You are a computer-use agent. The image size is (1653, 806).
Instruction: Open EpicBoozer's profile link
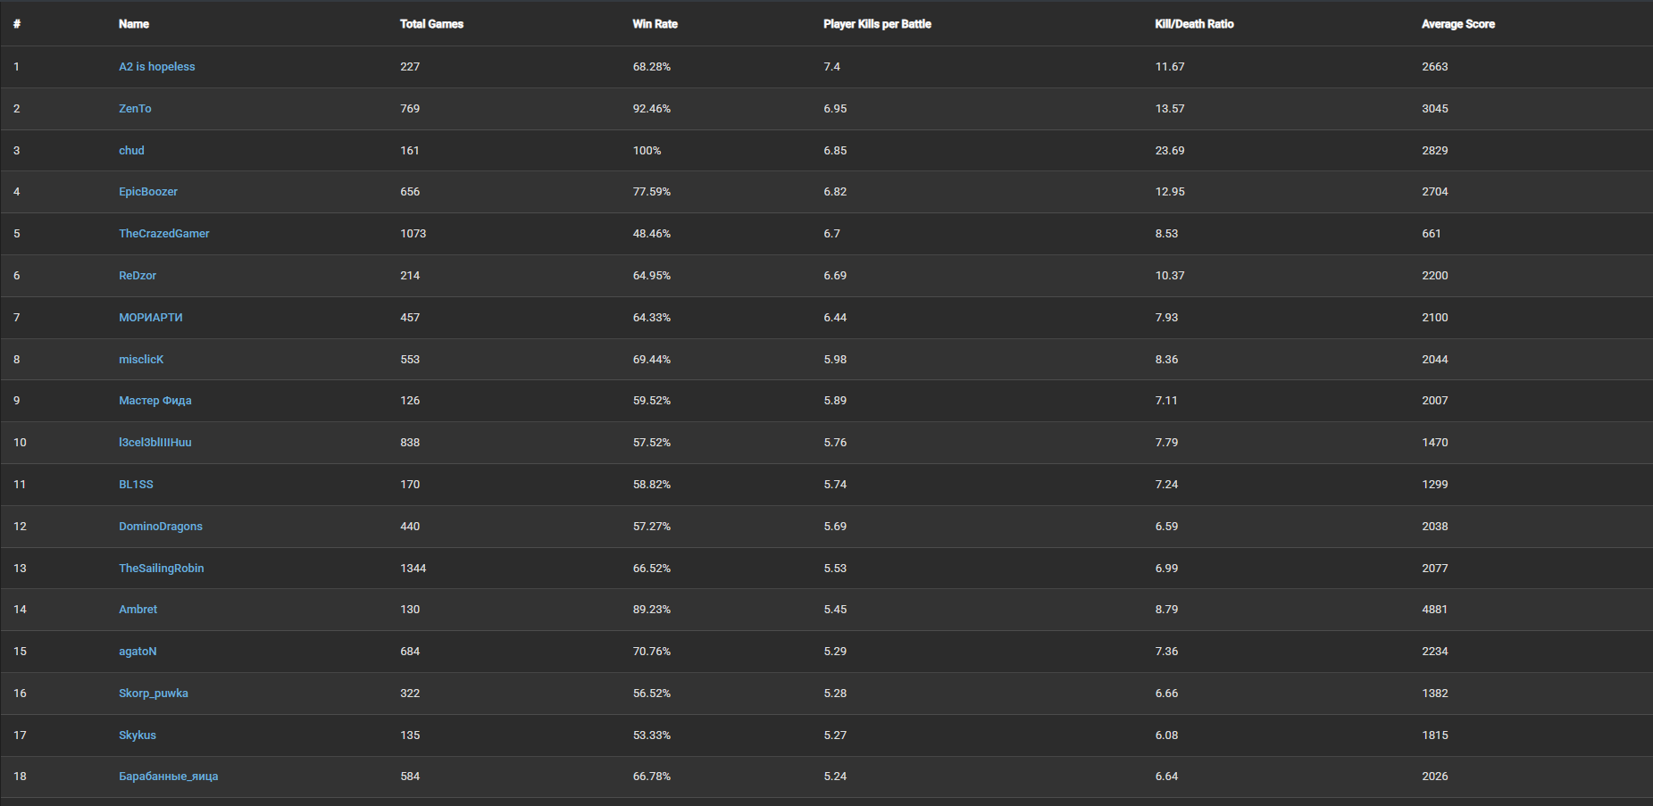pyautogui.click(x=148, y=192)
